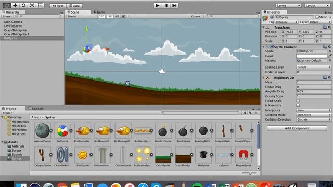Select the Scale tool
Screen dimensions: 333x187
coord(32,5)
